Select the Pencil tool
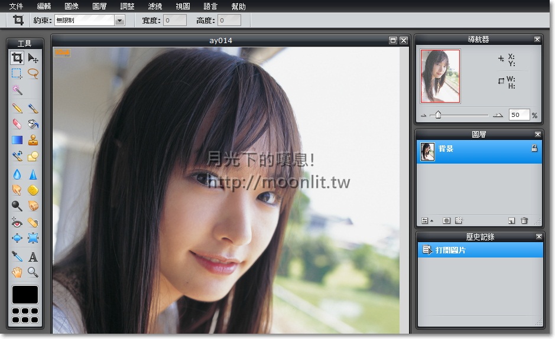 click(17, 108)
